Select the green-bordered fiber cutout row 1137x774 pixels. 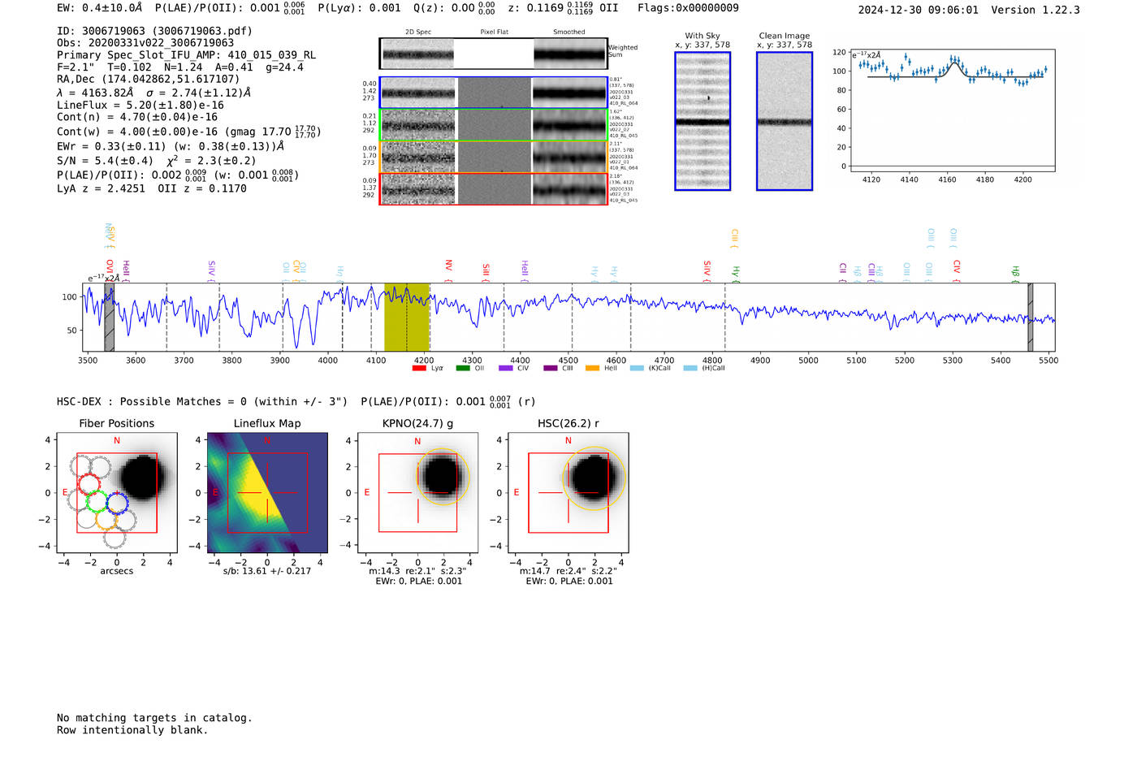pos(494,125)
